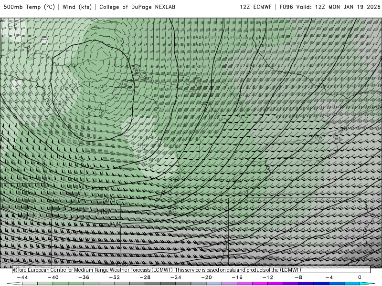Click the ECMWF copyright notice text
This screenshot has height=286, width=382.
coord(157,270)
